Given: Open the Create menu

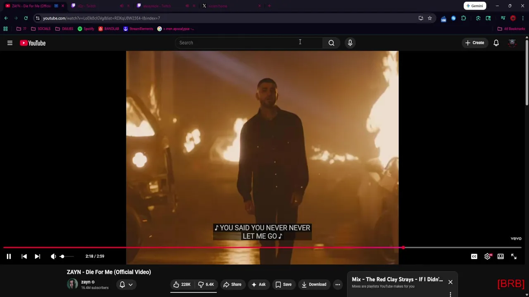Looking at the screenshot, I should point(474,42).
